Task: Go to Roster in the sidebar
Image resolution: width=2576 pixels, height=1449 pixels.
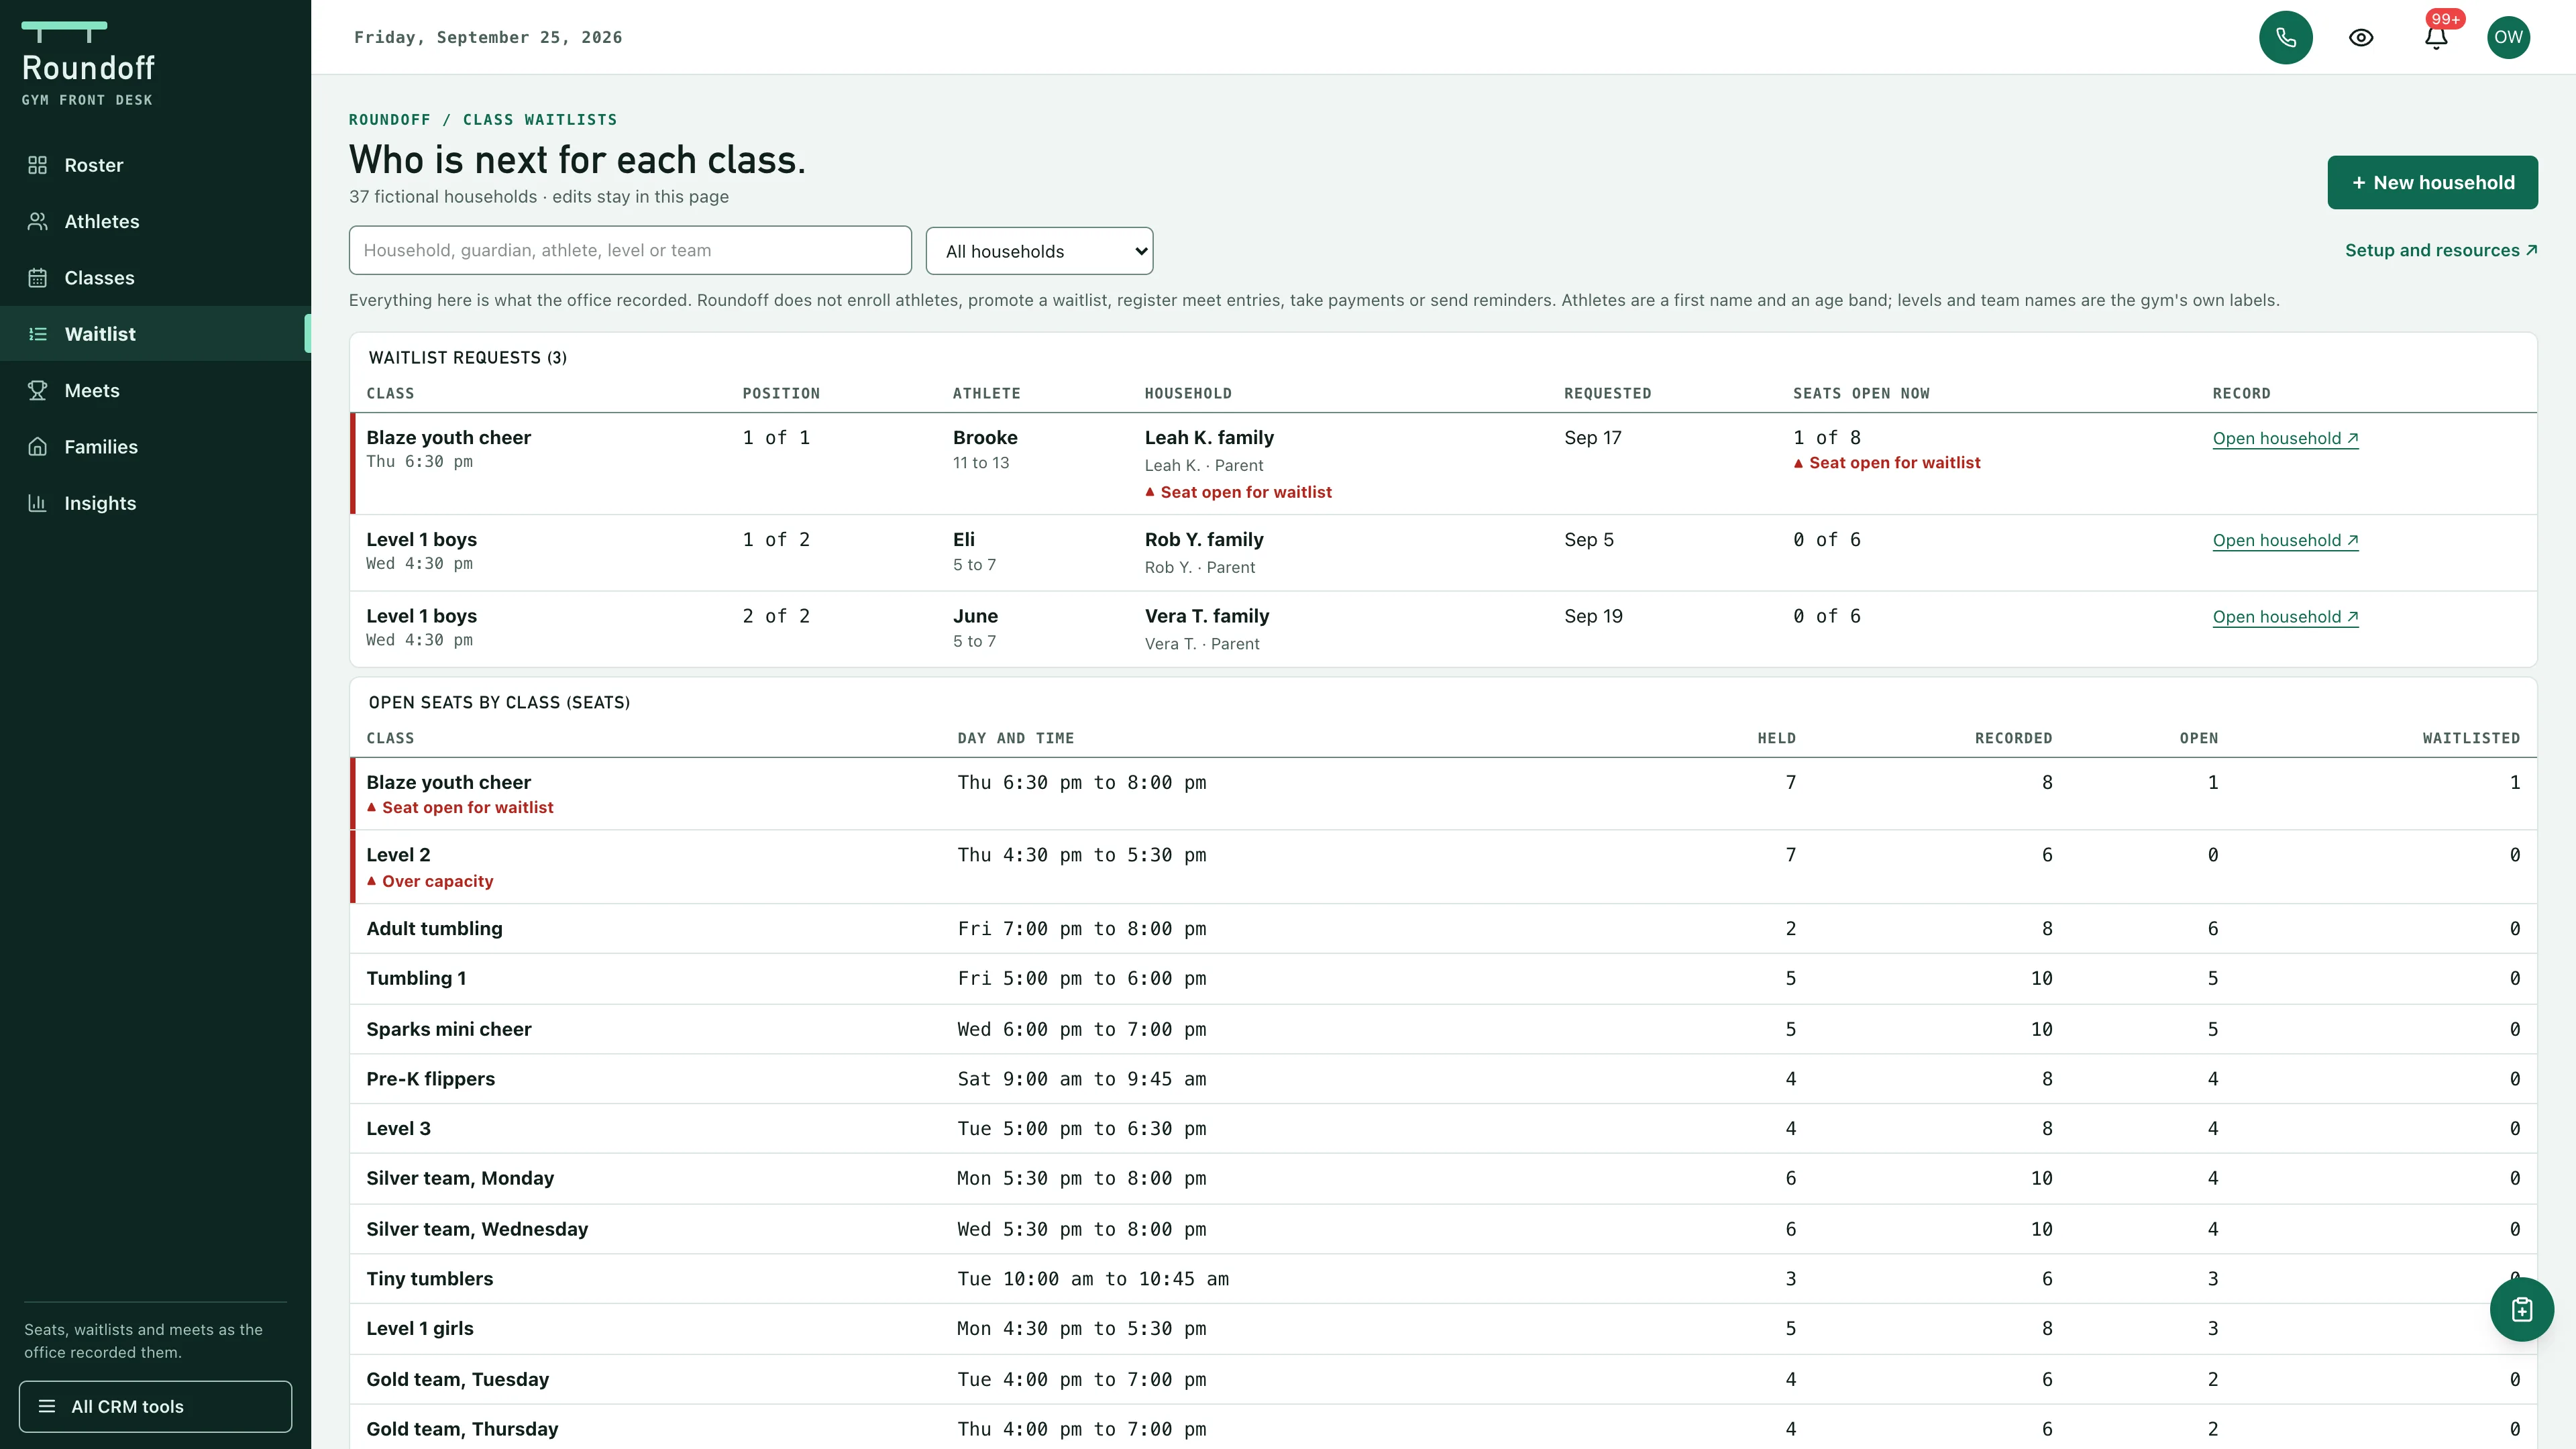Action: coord(155,165)
